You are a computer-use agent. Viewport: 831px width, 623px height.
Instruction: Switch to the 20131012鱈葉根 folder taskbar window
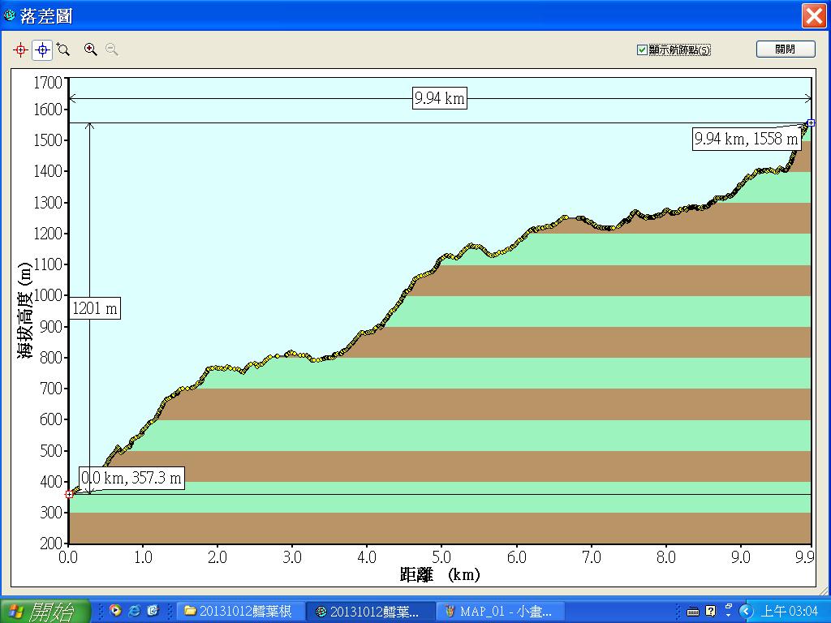pyautogui.click(x=240, y=612)
